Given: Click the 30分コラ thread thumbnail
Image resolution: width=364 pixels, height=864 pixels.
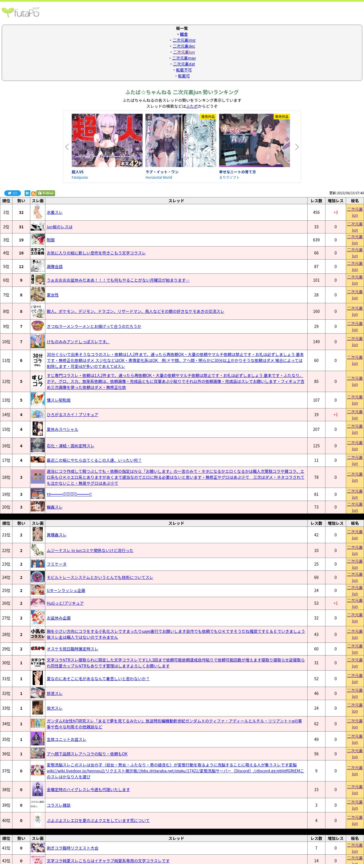Looking at the screenshot, I should pos(37,360).
